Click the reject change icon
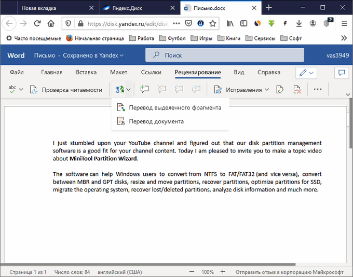 click(297, 90)
